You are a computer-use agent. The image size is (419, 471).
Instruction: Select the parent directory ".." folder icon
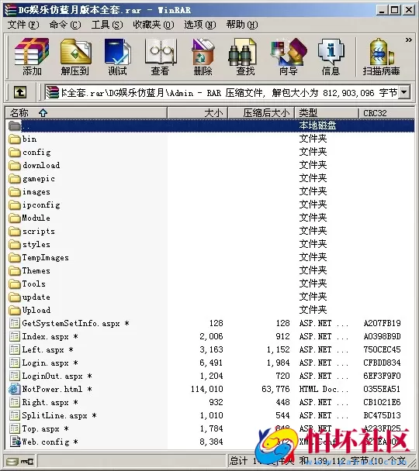(x=15, y=125)
